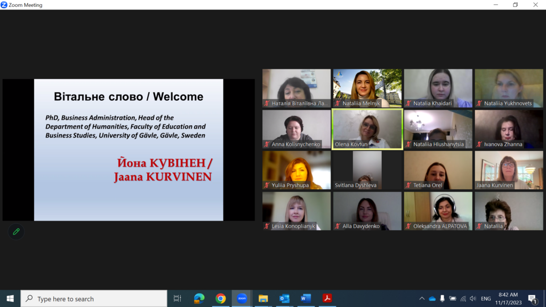Viewport: 546px width, 307px height.
Task: Click Nataliia Melnyk's video thumbnail
Action: click(x=367, y=88)
